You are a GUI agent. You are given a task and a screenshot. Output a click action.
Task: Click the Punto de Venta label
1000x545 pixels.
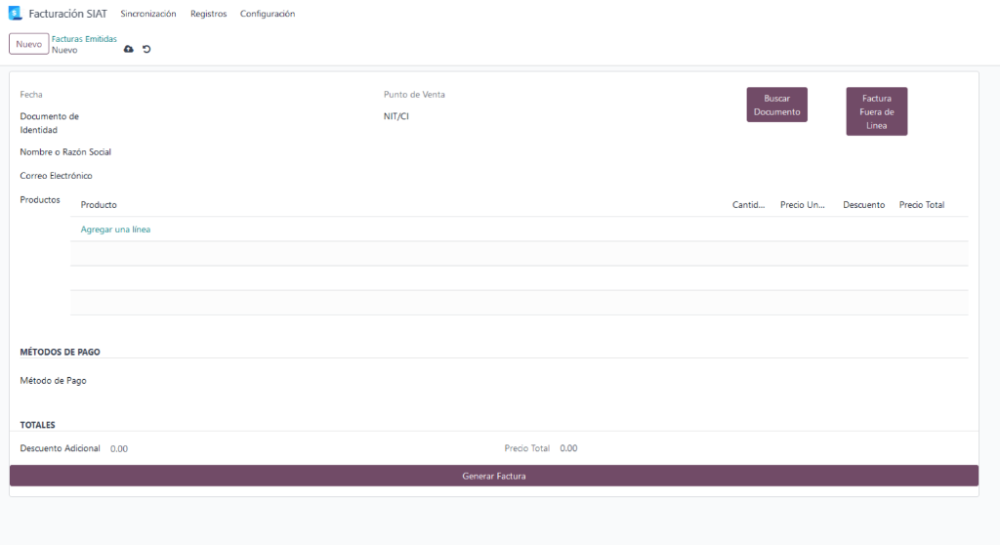click(x=414, y=95)
